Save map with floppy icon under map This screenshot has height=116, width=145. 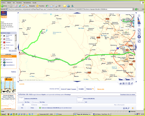point(124,84)
